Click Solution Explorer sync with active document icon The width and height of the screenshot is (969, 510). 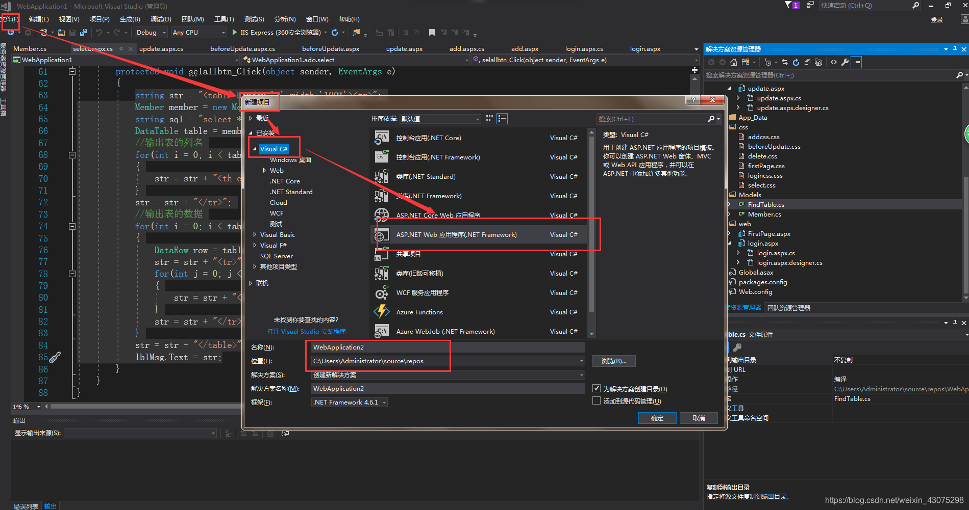coord(784,62)
